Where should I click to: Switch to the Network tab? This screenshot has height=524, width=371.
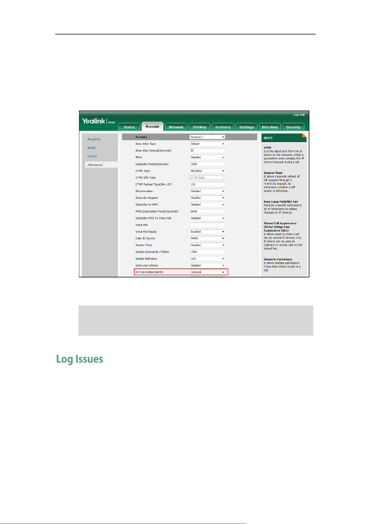[176, 127]
